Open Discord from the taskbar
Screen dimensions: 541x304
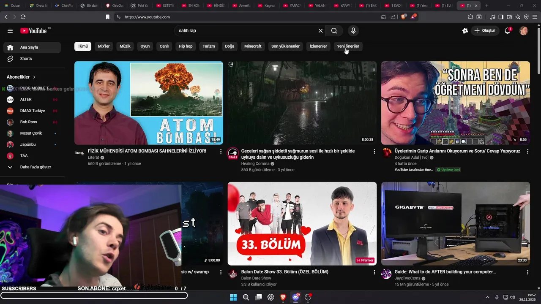295,297
